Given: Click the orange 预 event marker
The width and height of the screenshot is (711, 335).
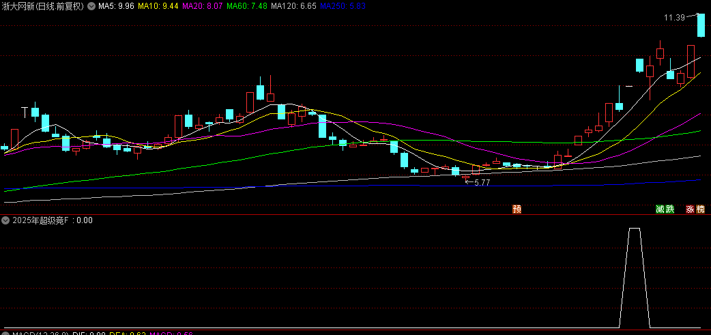Looking at the screenshot, I should point(517,209).
